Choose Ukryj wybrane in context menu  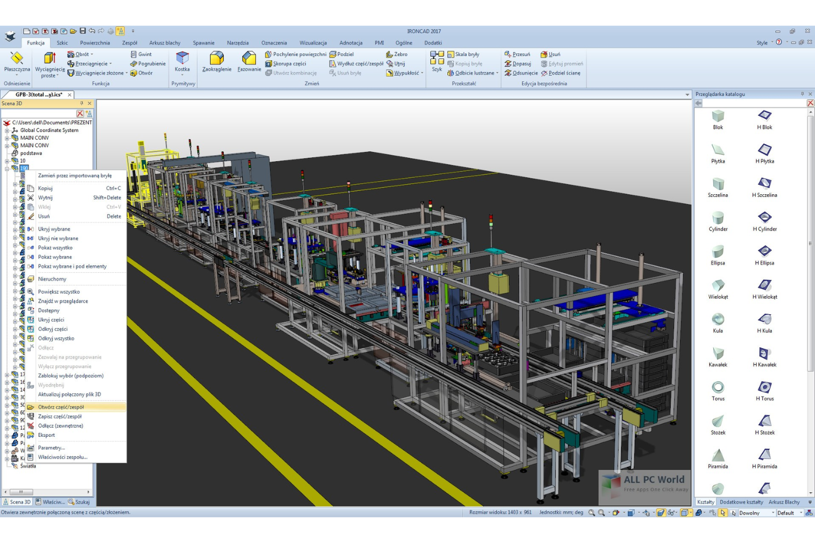click(76, 229)
